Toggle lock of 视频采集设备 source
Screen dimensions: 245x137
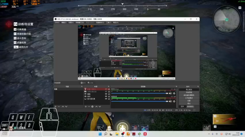pyautogui.click(x=109, y=92)
